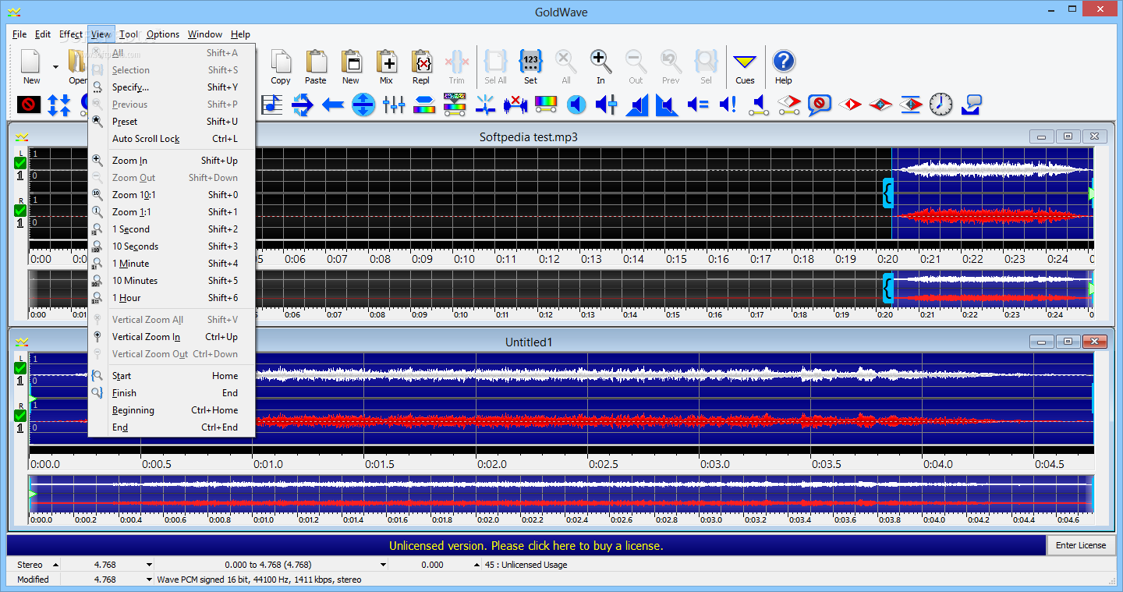Click the blue speech bubble effect icon
This screenshot has height=592, width=1123.
[972, 105]
